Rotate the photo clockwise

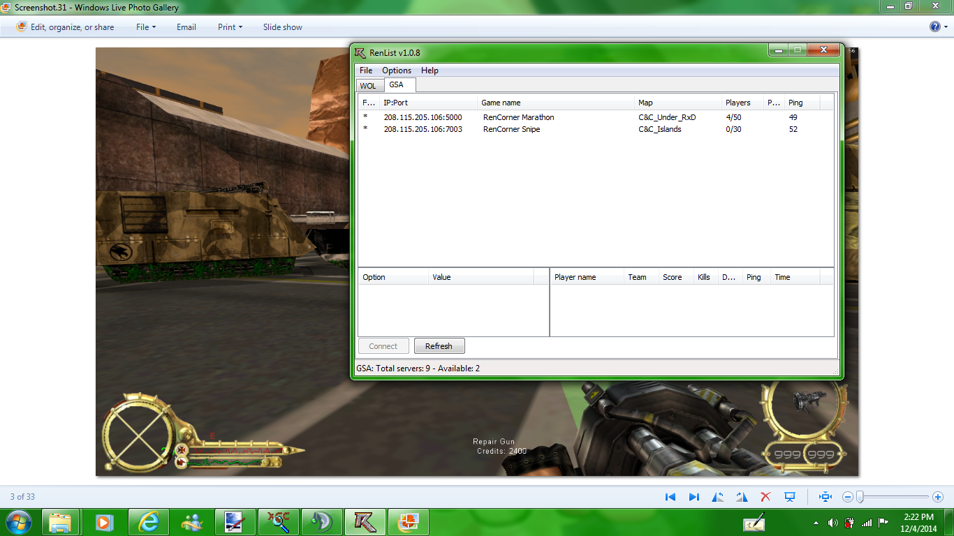pyautogui.click(x=742, y=497)
